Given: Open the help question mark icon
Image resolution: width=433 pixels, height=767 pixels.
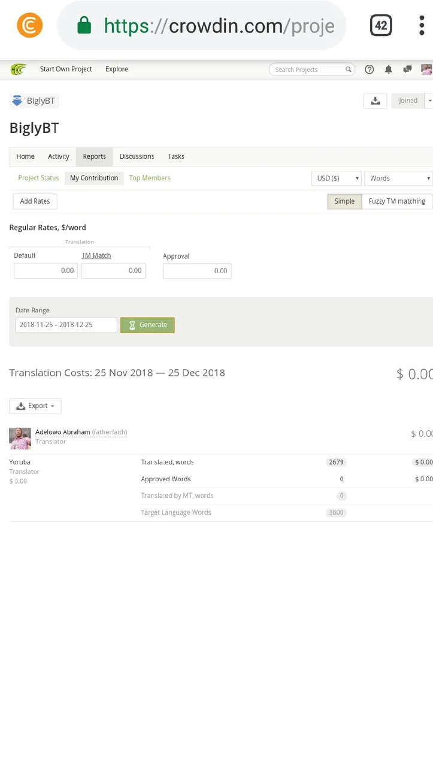Looking at the screenshot, I should coord(370,70).
